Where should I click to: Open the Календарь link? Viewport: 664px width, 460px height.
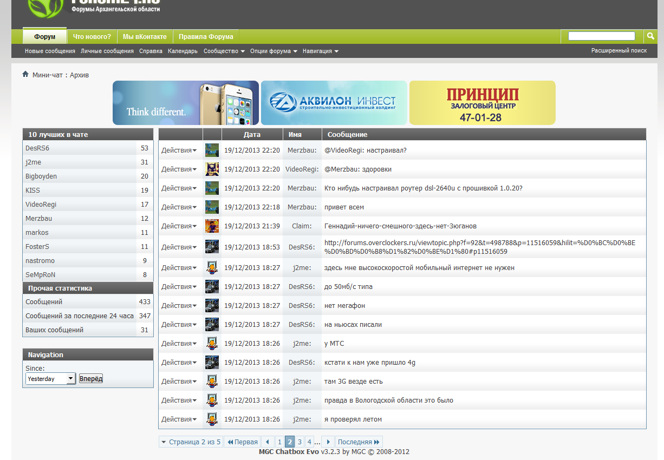tap(183, 51)
